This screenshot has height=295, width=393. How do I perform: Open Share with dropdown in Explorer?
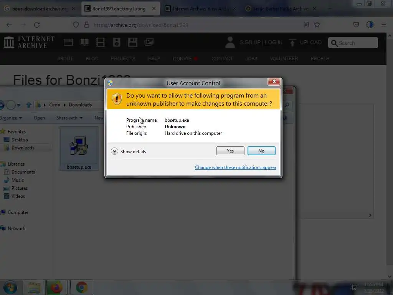tap(69, 118)
